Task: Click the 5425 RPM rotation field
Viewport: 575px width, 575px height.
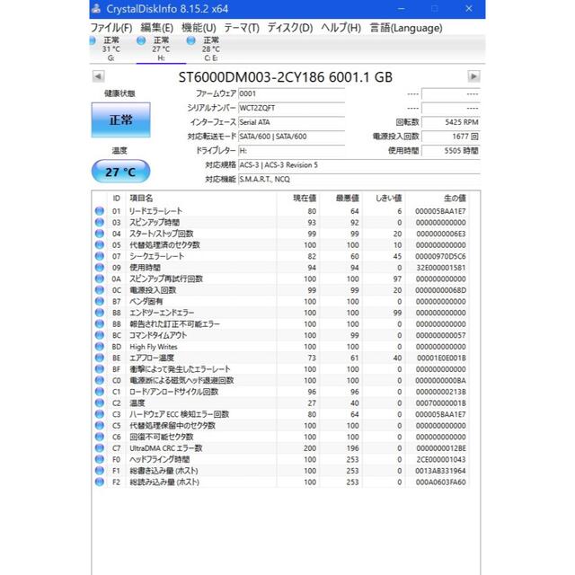Action: [x=451, y=122]
